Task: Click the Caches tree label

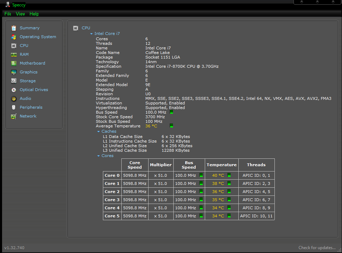Action: coord(109,131)
